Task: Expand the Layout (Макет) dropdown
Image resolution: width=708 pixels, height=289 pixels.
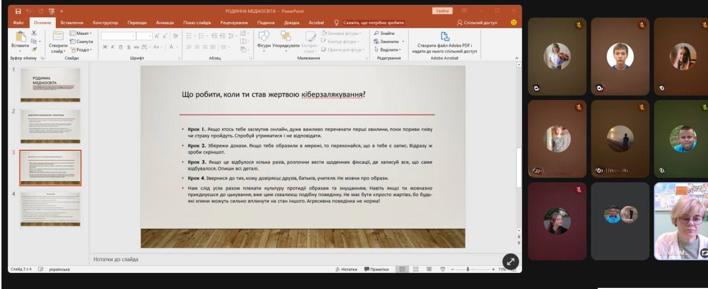Action: tap(83, 33)
